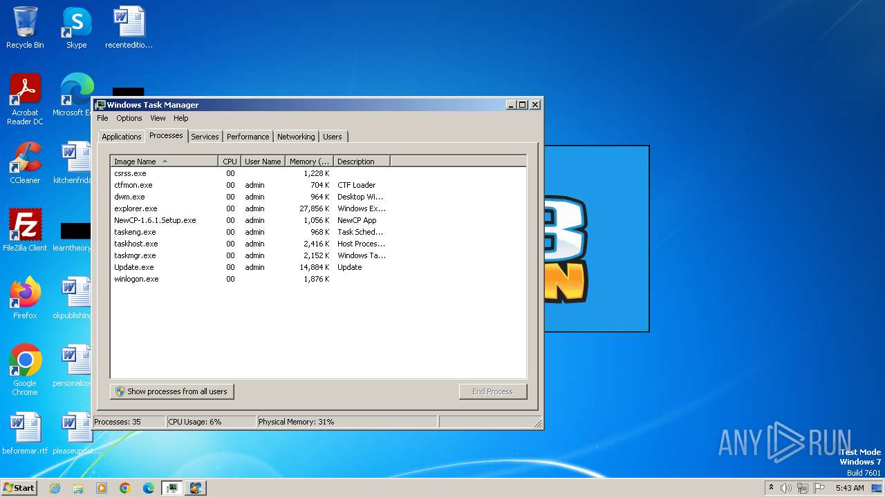Screen dimensions: 885x497
Task: Switch to the Networking tab
Action: point(296,137)
